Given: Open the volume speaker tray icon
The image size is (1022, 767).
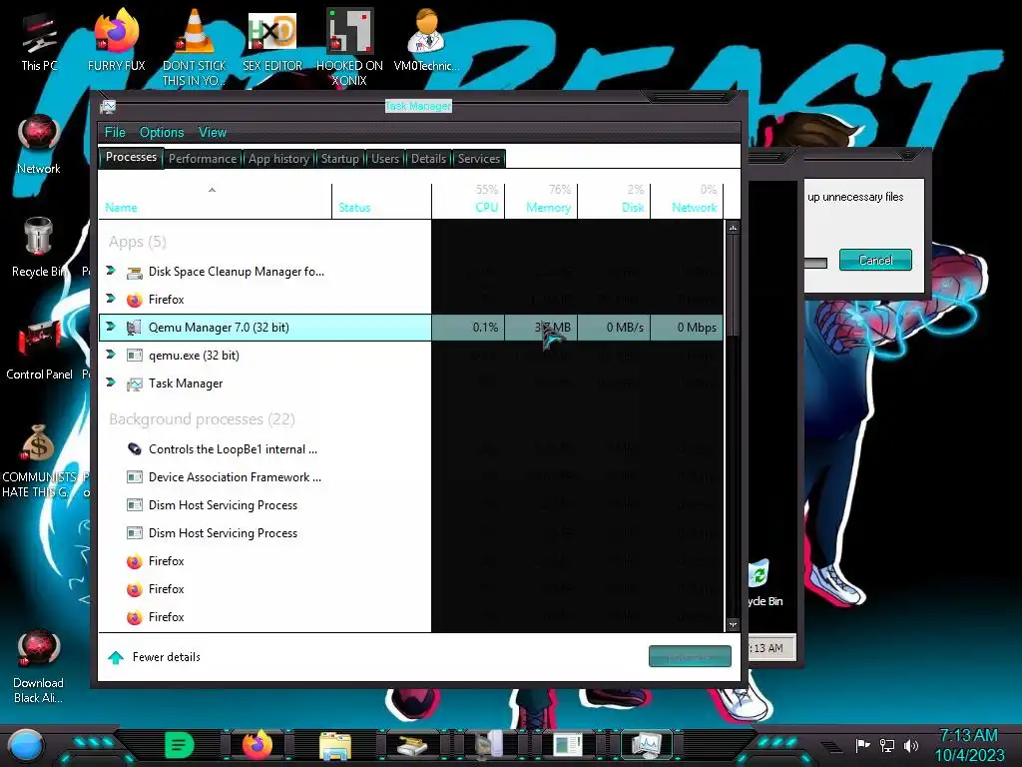Looking at the screenshot, I should (x=911, y=745).
